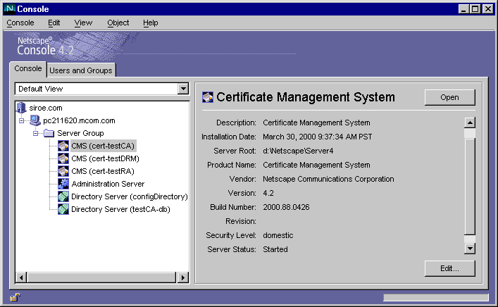Collapse the Server Group tree node
This screenshot has width=498, height=307.
pyautogui.click(x=35, y=133)
